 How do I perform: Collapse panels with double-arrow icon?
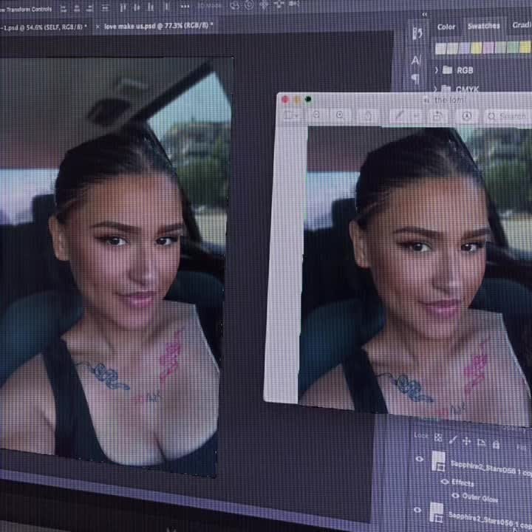point(424,14)
